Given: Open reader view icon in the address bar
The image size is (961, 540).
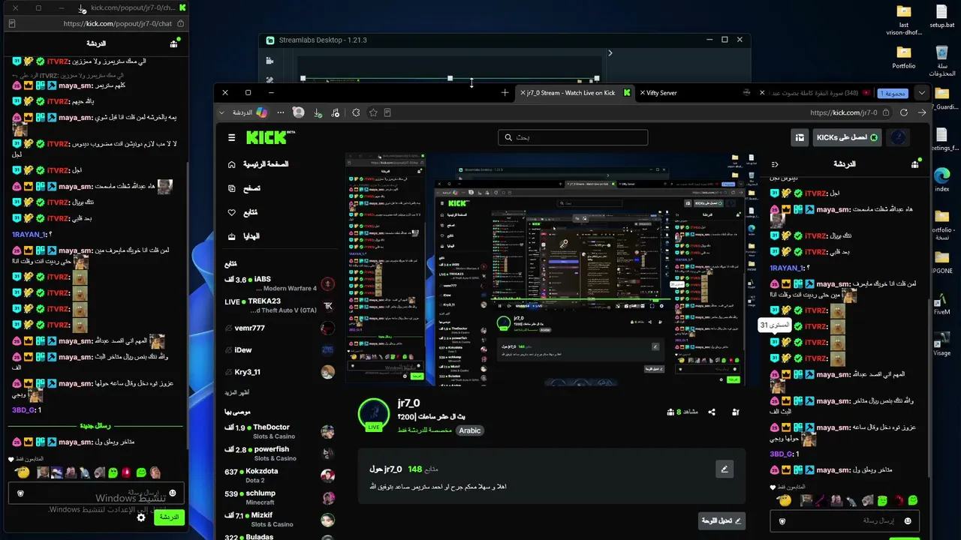Looking at the screenshot, I should click(x=387, y=112).
